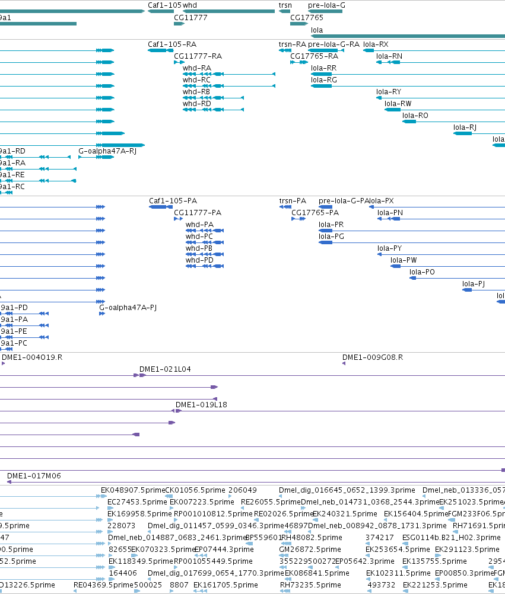505x594 pixels.
Task: Select transcript CG17765-RA
Action: [x=315, y=56]
